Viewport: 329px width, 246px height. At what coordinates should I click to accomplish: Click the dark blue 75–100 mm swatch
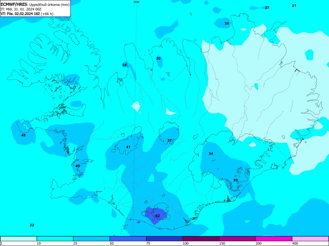click(164, 239)
